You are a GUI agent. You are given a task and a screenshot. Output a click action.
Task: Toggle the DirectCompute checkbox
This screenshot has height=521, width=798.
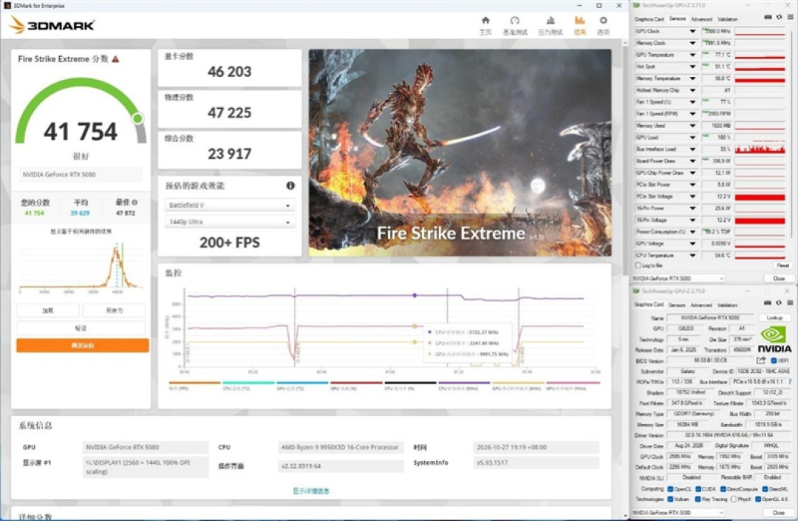[x=723, y=489]
